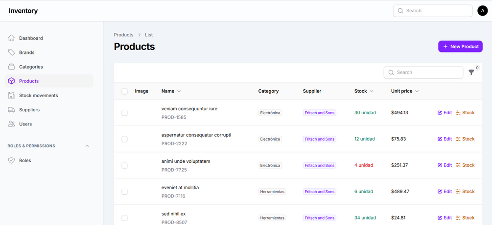Click the Brands tag icon
The image size is (492, 225).
11,52
